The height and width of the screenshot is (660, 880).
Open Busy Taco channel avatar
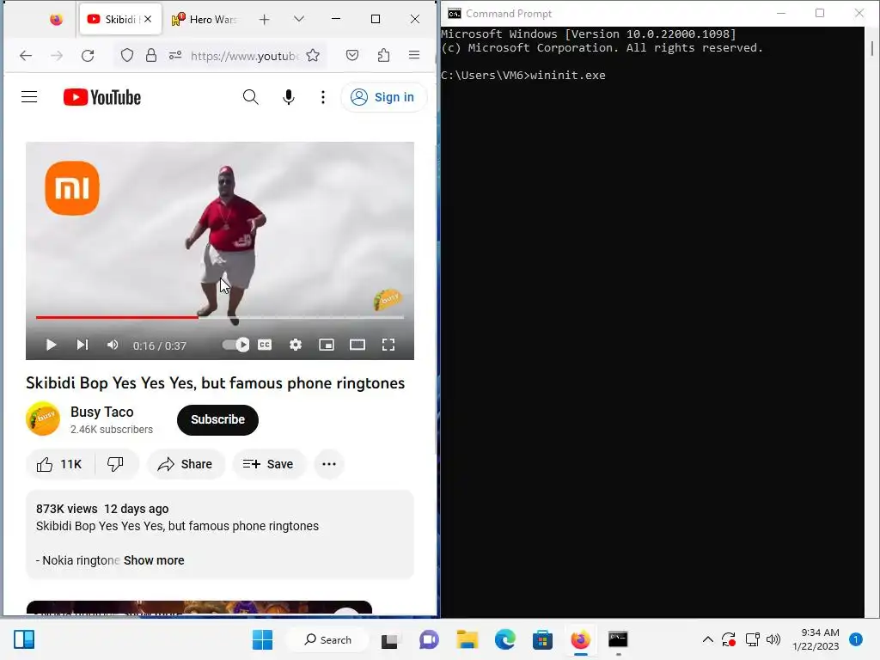(x=43, y=419)
